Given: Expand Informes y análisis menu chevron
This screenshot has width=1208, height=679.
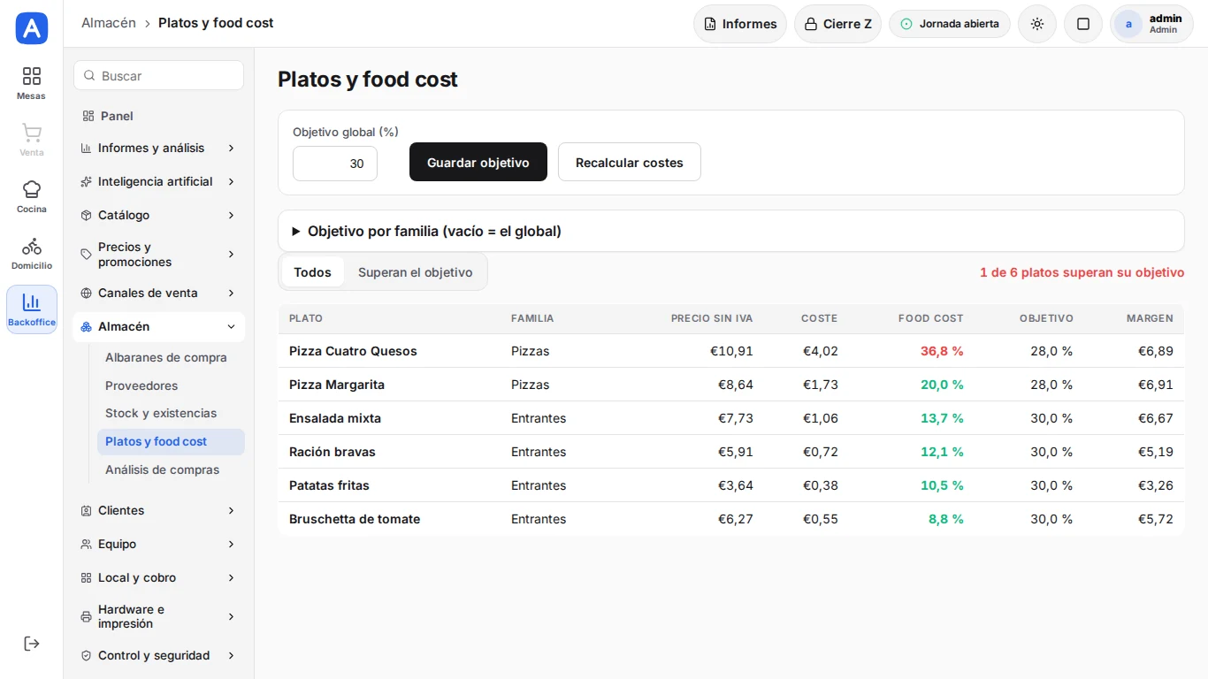Looking at the screenshot, I should pyautogui.click(x=231, y=148).
